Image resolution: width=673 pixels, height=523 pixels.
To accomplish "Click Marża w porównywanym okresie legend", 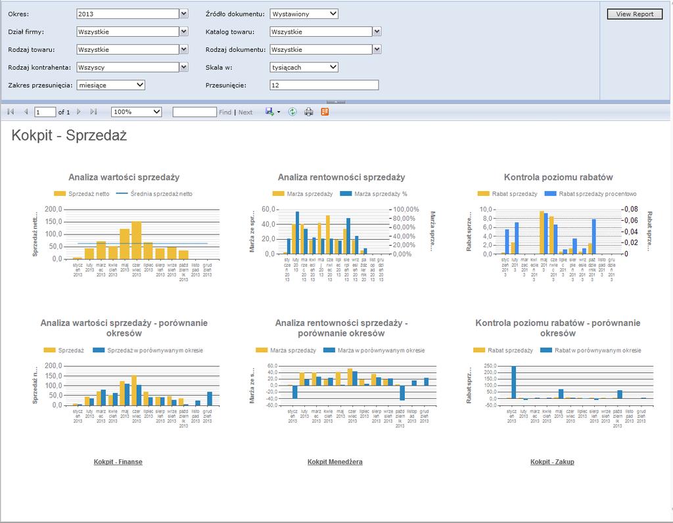I will pos(374,350).
